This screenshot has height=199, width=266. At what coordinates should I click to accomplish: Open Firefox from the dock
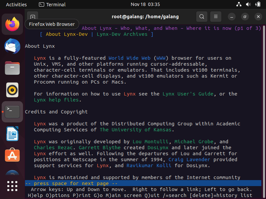tap(12, 24)
